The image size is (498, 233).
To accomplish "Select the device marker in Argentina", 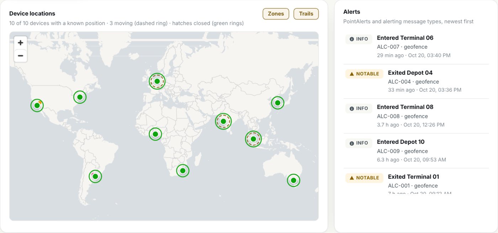I will [95, 176].
